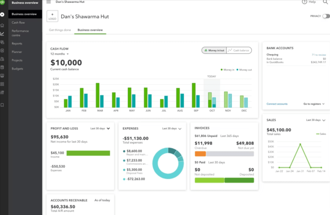Screen dimensions: 330x215
Task: Select the Money in/out view
Action: (214, 50)
